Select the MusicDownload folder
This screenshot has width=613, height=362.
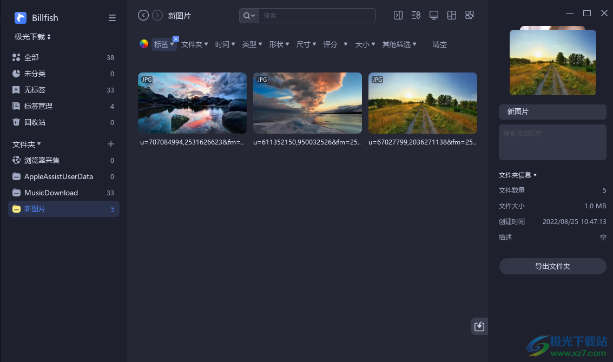click(50, 193)
